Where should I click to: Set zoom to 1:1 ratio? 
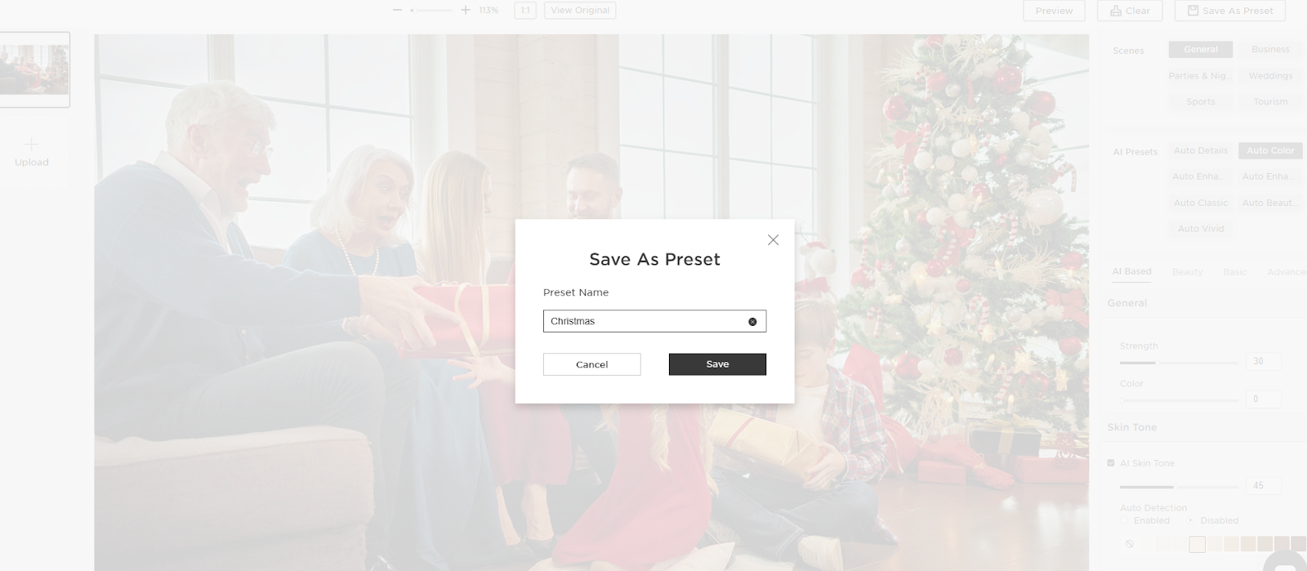(x=525, y=11)
